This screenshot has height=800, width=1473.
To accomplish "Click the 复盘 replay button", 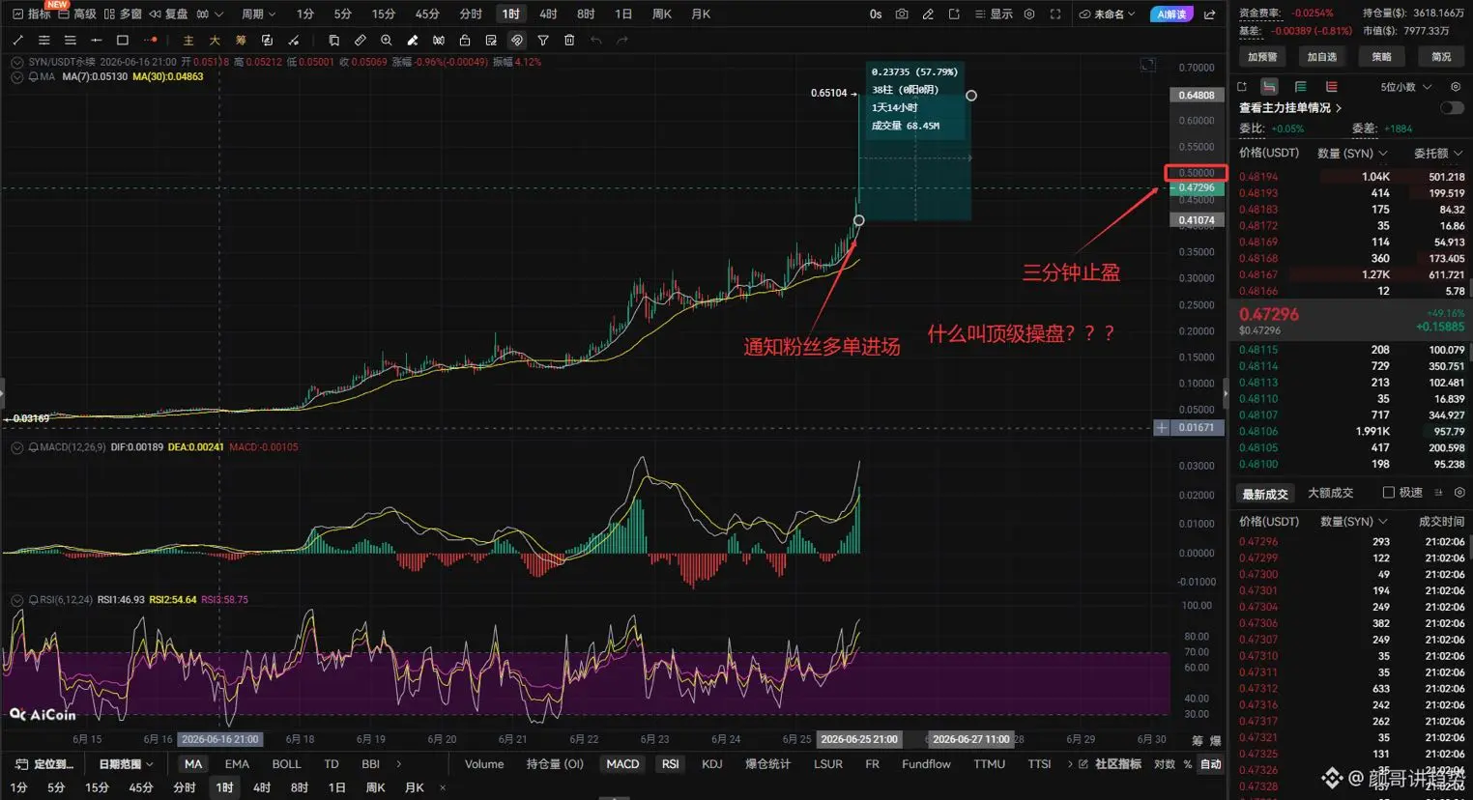I will [168, 14].
